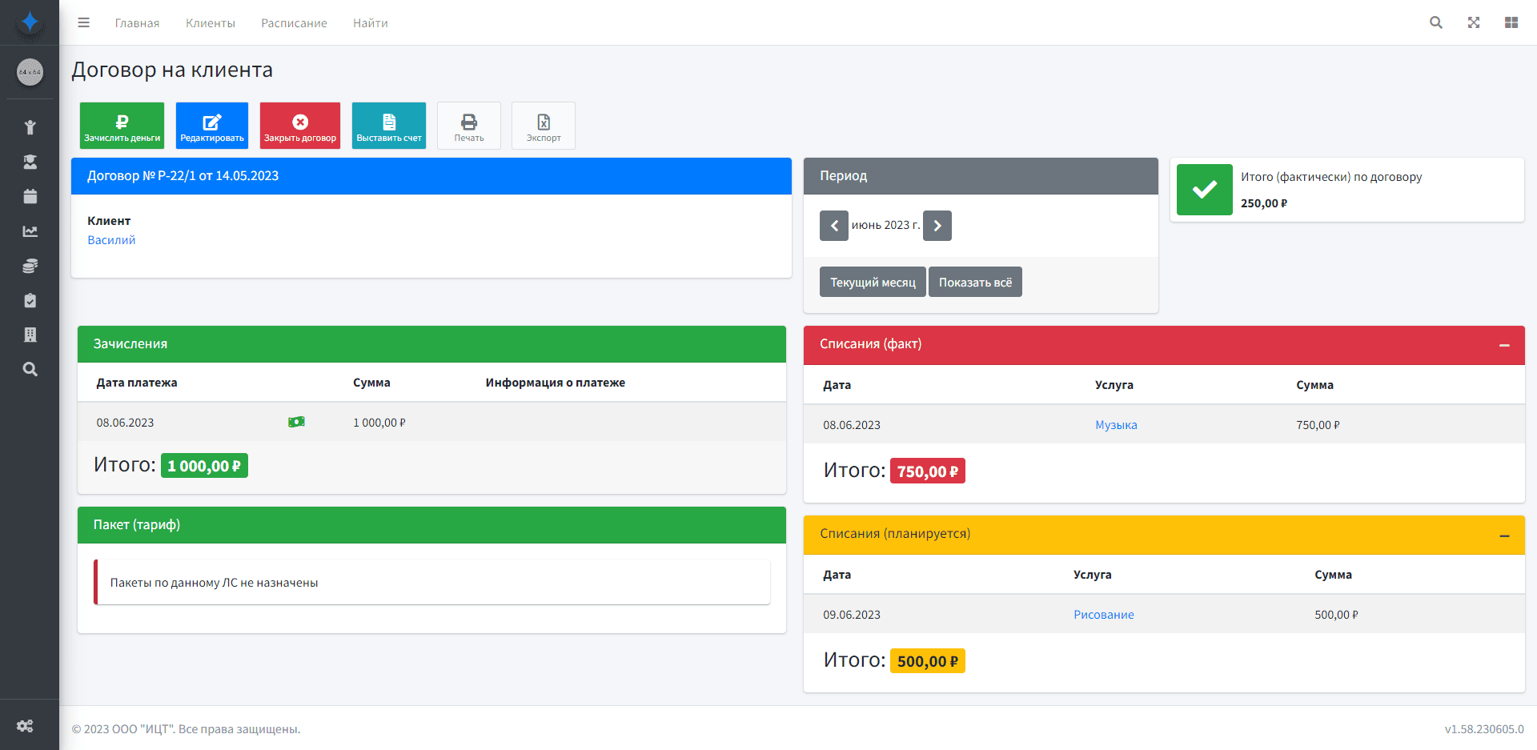Open the chart statistics icon in sidebar
1537x750 pixels.
click(x=30, y=231)
